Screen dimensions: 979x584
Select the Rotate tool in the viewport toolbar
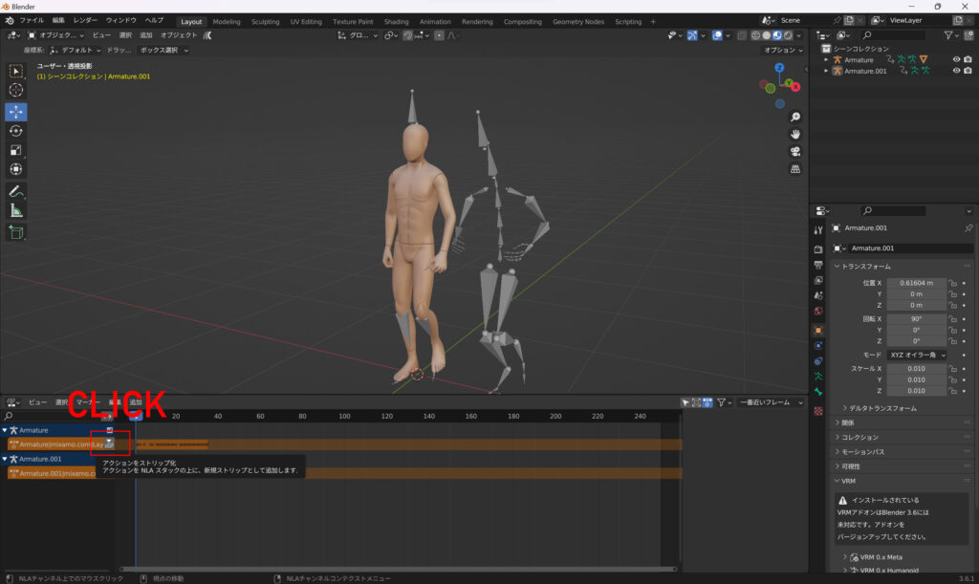16,131
